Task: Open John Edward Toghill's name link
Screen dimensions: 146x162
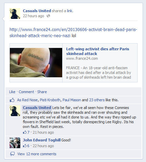Action: 42,140
